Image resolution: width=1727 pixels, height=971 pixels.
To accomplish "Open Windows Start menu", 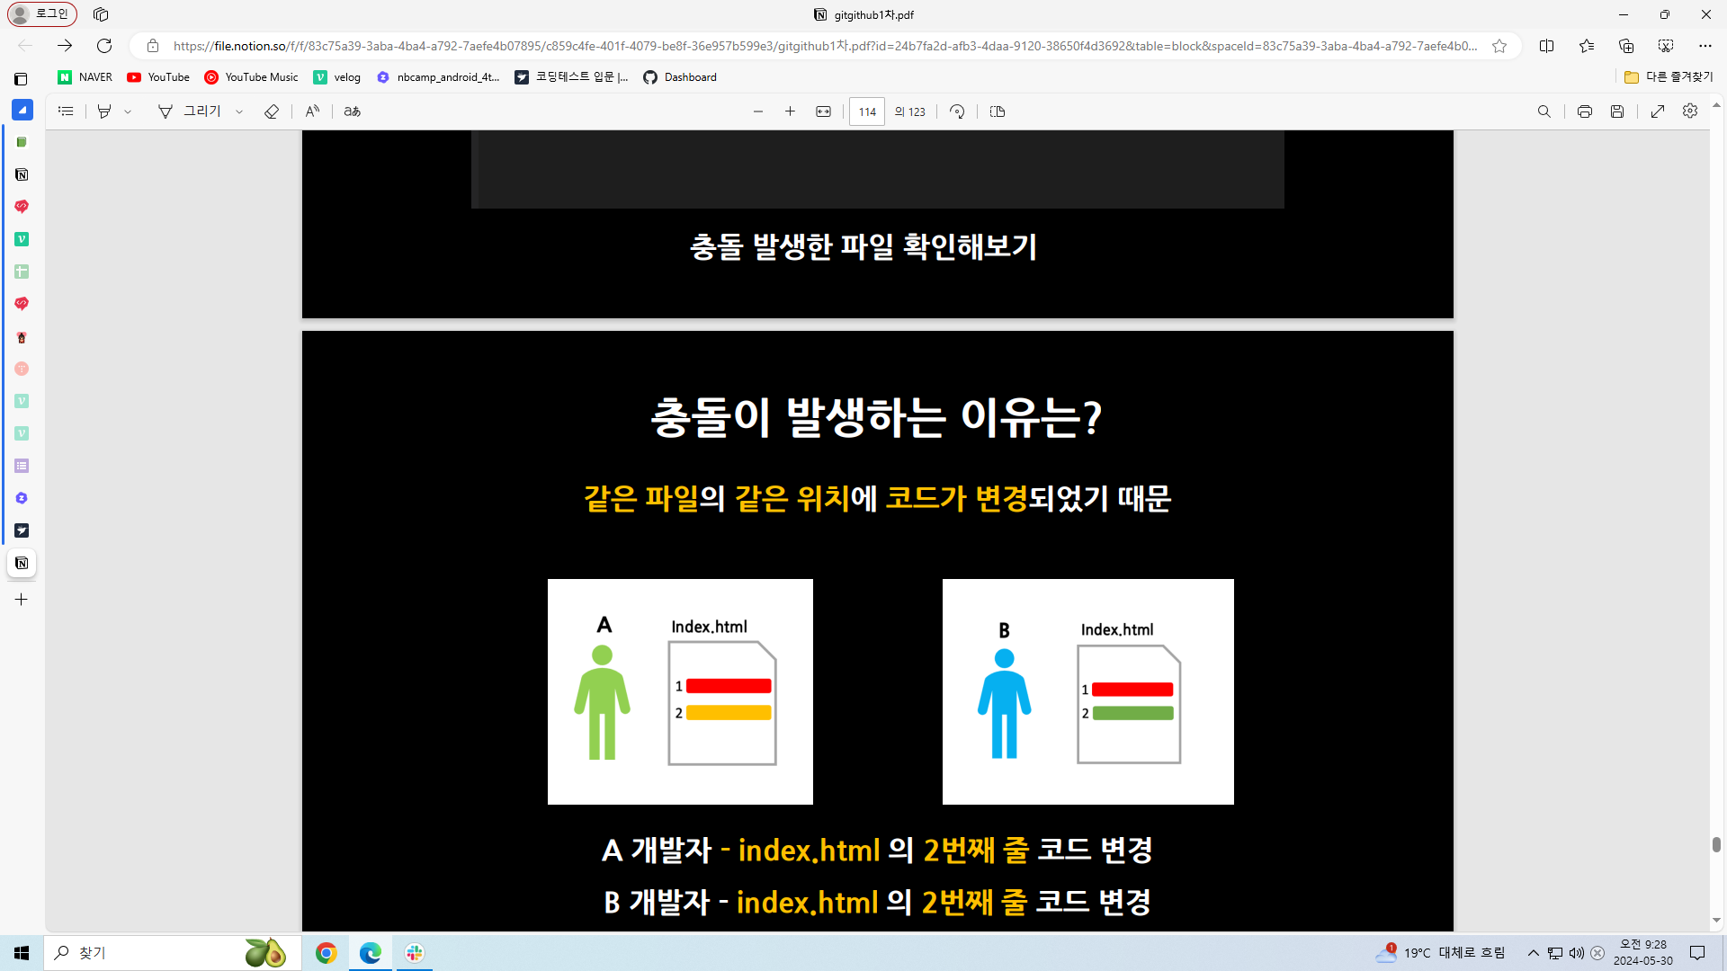I will tap(22, 953).
